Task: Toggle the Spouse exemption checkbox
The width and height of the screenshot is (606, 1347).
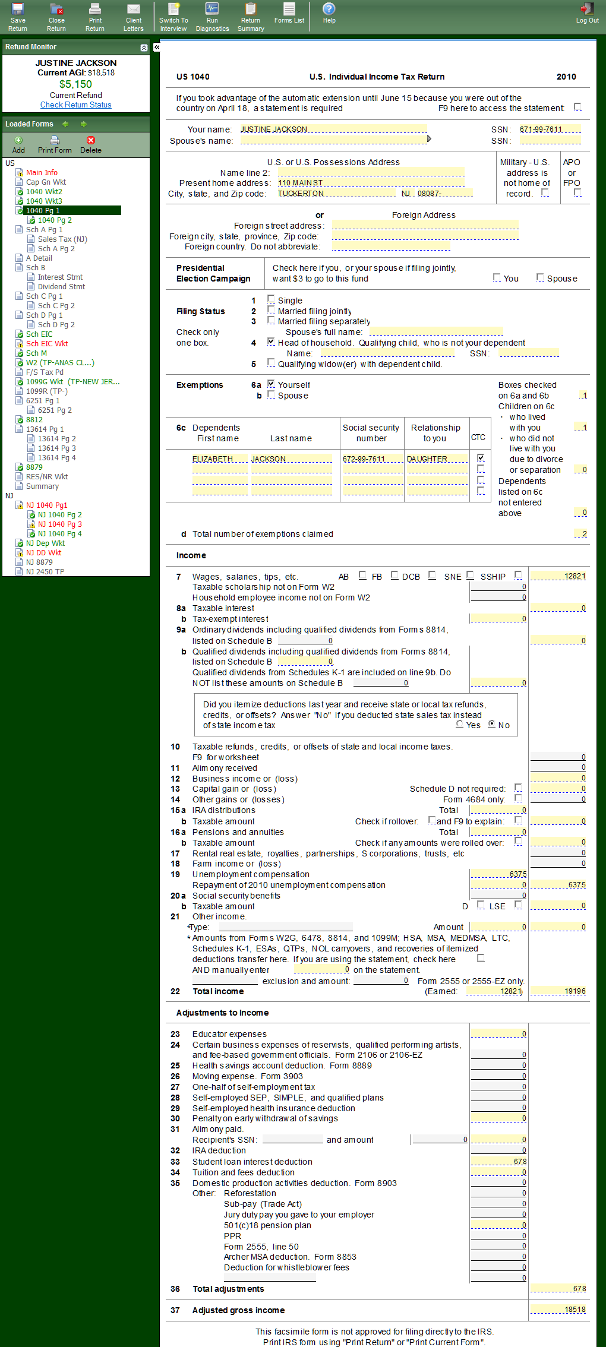Action: [272, 395]
